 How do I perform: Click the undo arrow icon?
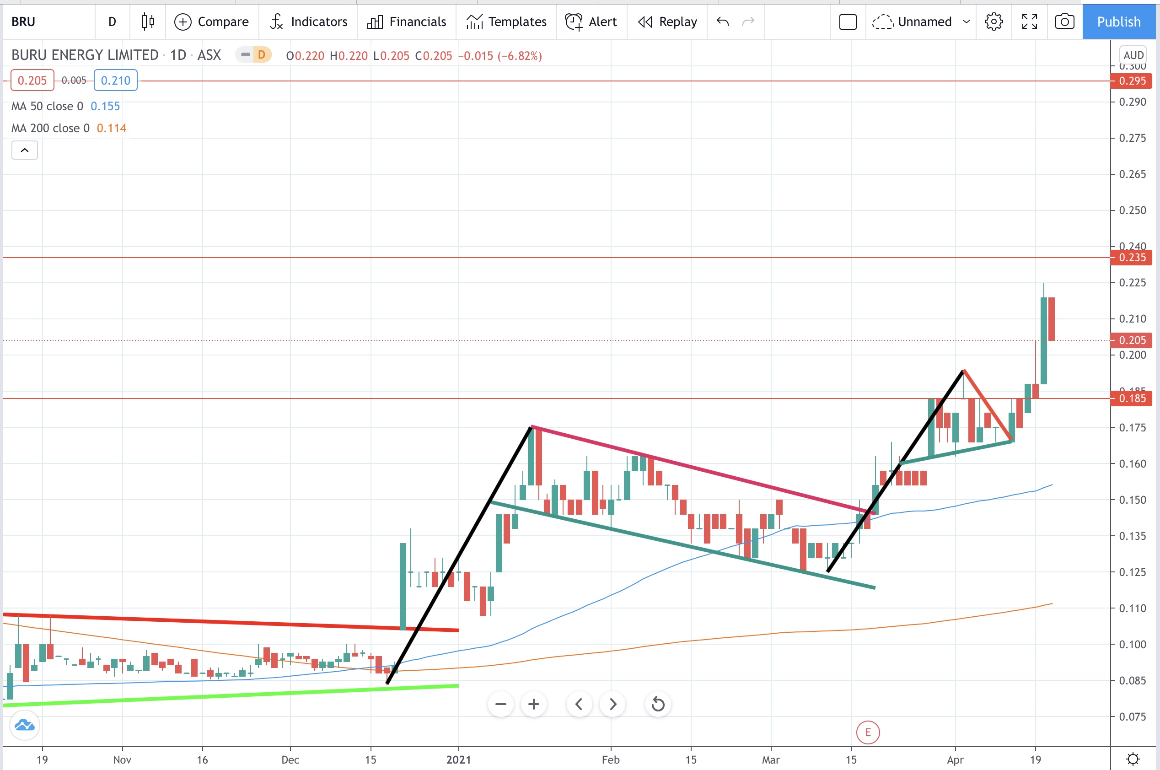723,22
